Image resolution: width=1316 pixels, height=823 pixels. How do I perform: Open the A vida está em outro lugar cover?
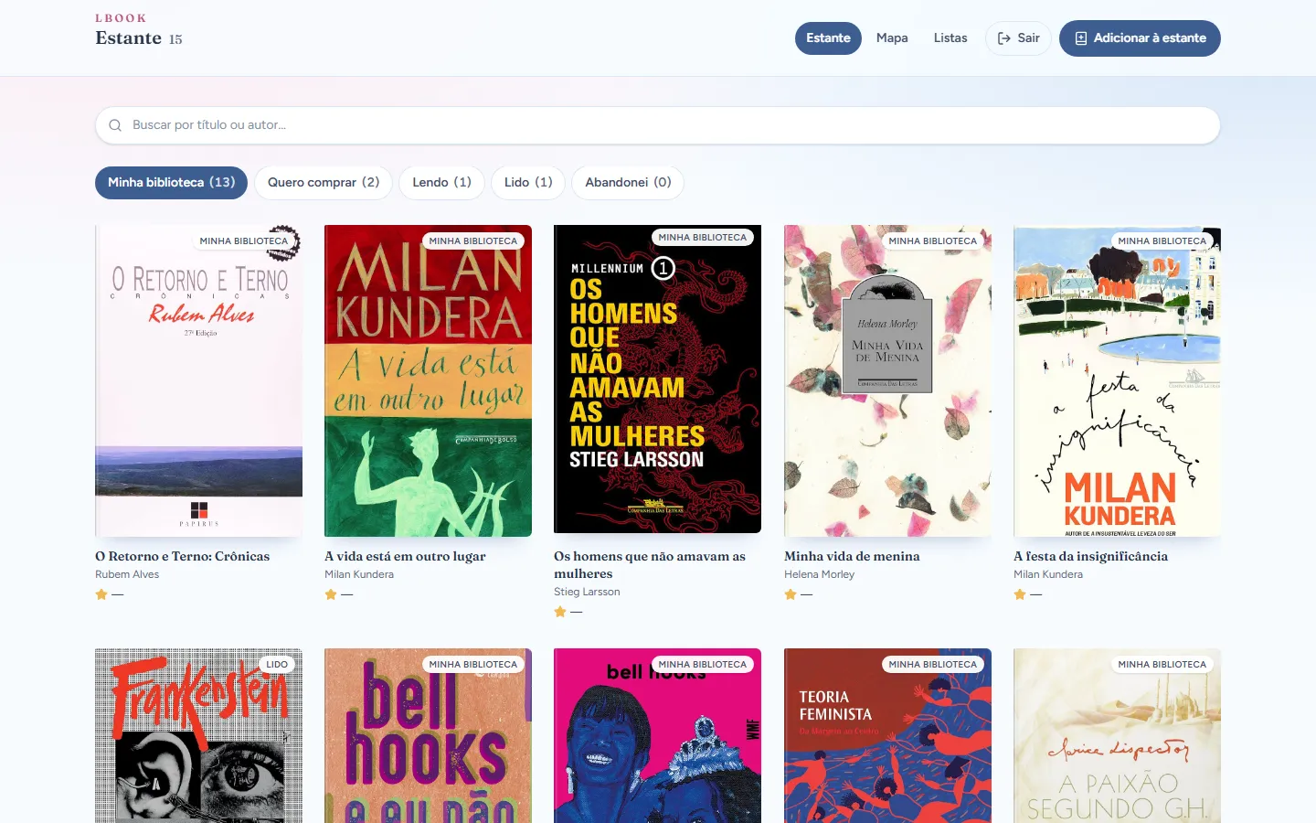click(x=428, y=380)
